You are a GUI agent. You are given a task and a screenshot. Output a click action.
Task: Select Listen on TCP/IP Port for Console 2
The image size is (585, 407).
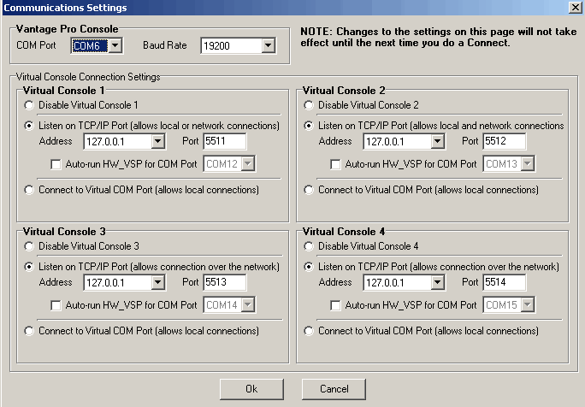click(x=310, y=125)
